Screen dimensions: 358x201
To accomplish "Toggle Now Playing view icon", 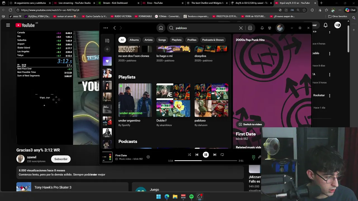I will click(253, 157).
